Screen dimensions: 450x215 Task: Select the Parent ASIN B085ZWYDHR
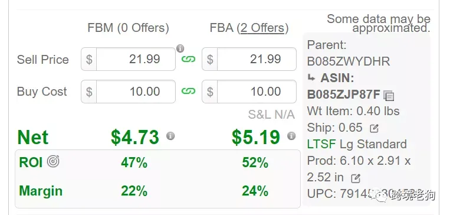349,61
